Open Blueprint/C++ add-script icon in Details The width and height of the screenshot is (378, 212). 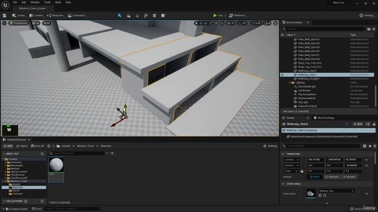tap(368, 124)
